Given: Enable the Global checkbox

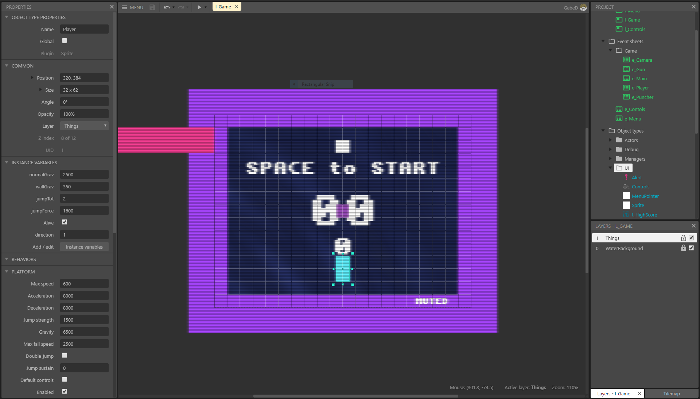Looking at the screenshot, I should 65,41.
